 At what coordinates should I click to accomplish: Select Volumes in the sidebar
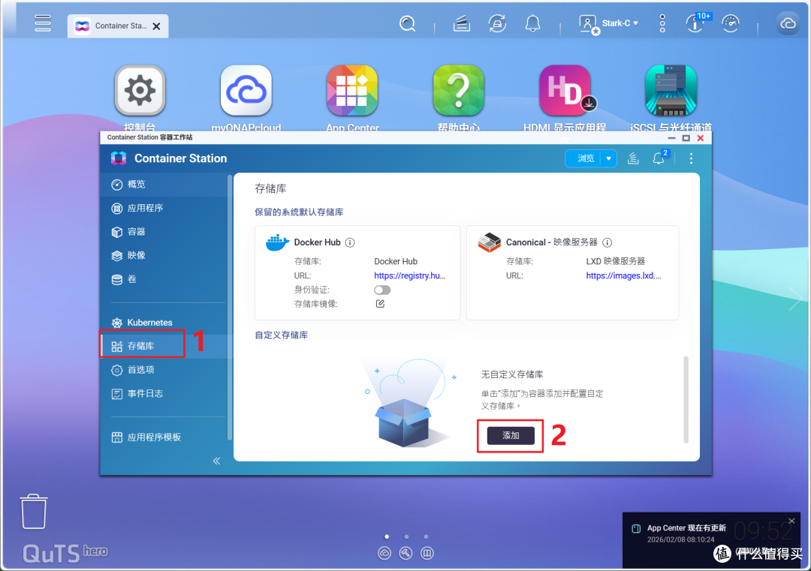click(x=164, y=279)
